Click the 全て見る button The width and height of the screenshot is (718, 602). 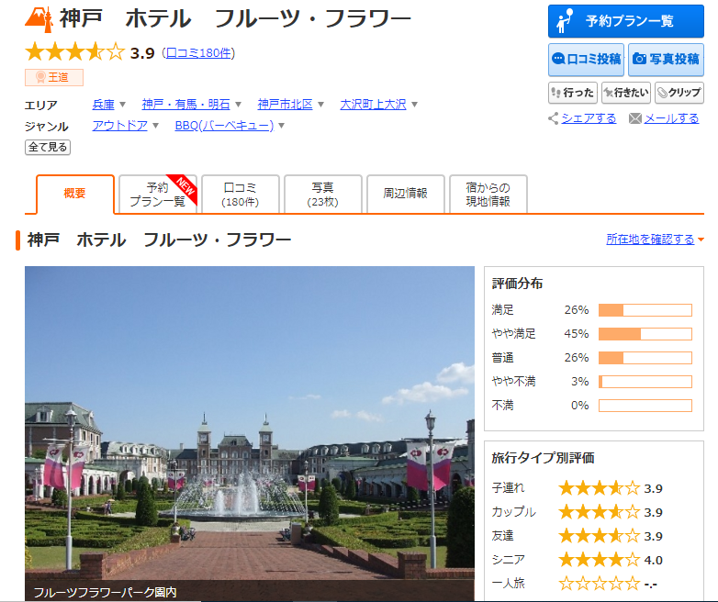[x=48, y=147]
